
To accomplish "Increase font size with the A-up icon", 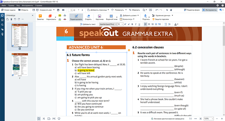I will pos(125,24).
